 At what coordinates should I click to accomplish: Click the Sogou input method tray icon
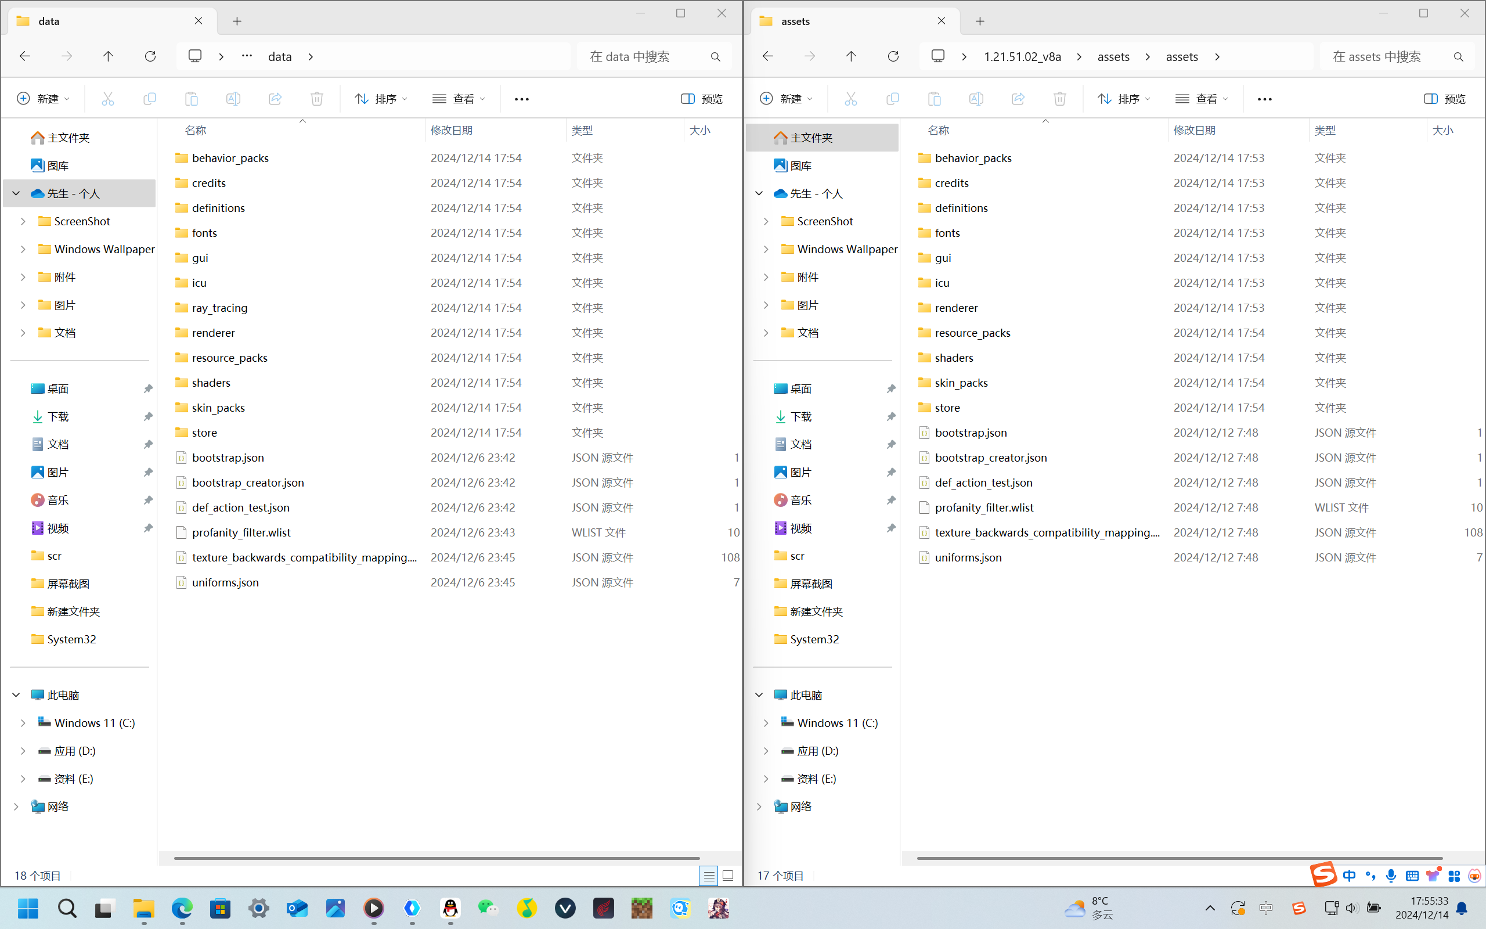tap(1298, 908)
